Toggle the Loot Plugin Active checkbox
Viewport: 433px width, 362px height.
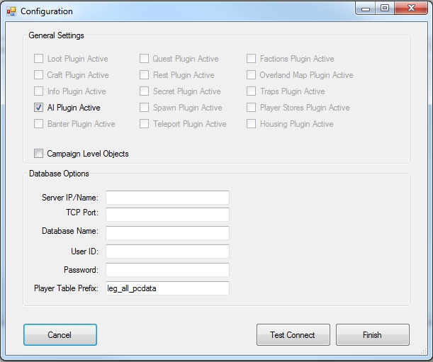tap(39, 59)
